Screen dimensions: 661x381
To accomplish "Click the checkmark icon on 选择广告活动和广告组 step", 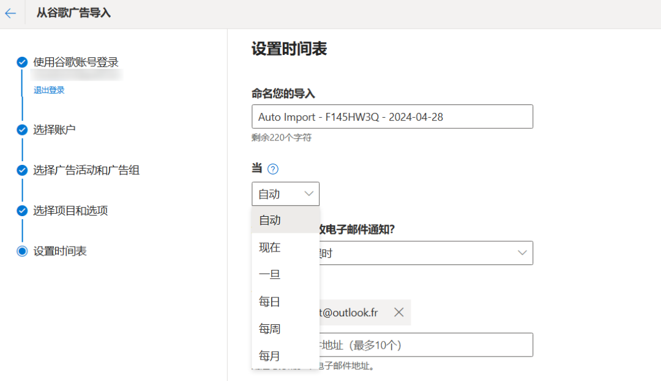I will pyautogui.click(x=22, y=170).
